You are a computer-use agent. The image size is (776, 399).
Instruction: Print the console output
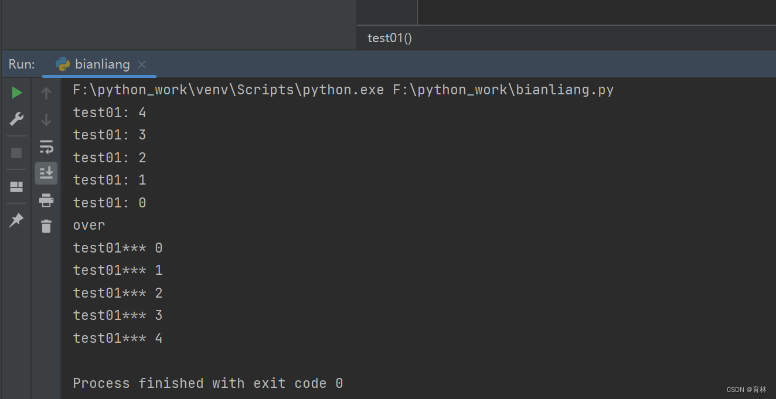[x=46, y=200]
